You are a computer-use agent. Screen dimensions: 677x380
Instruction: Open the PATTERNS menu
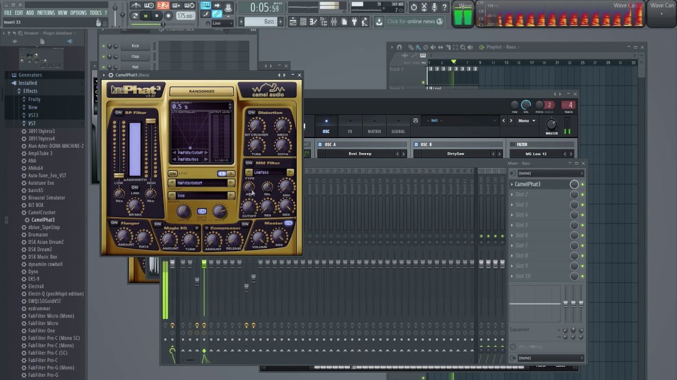tap(46, 13)
